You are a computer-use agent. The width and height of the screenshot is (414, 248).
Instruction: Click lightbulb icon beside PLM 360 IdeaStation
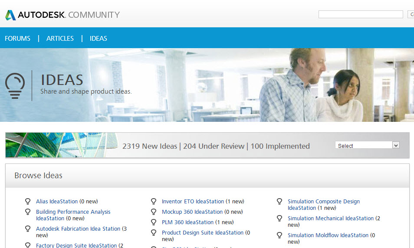[x=154, y=222]
